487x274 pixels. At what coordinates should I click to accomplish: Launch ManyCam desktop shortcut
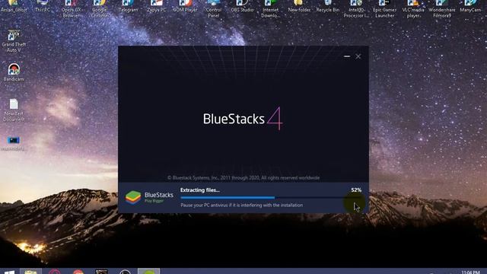click(x=470, y=6)
